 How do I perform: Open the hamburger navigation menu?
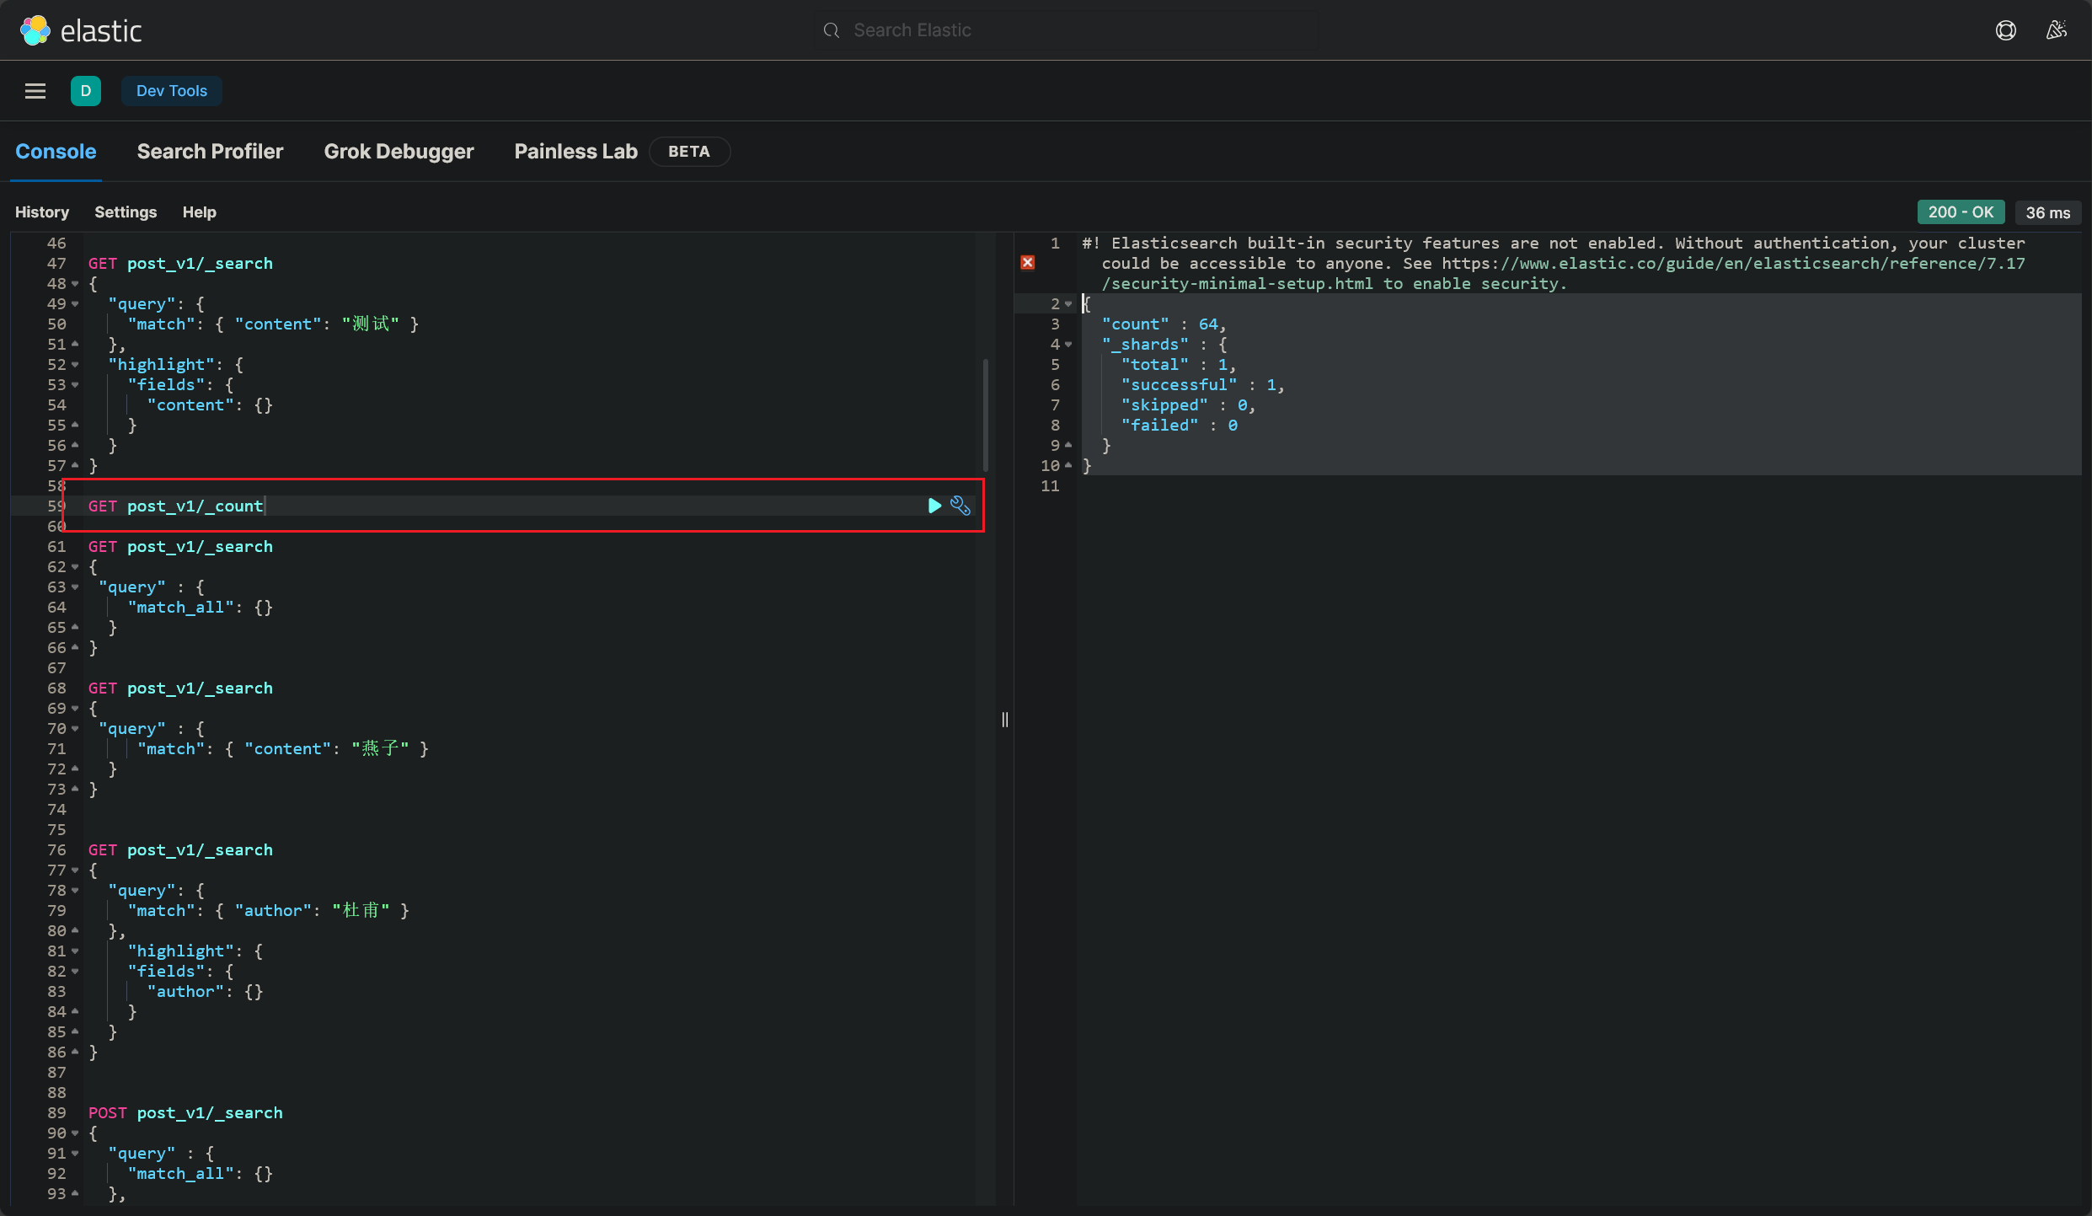click(x=35, y=91)
